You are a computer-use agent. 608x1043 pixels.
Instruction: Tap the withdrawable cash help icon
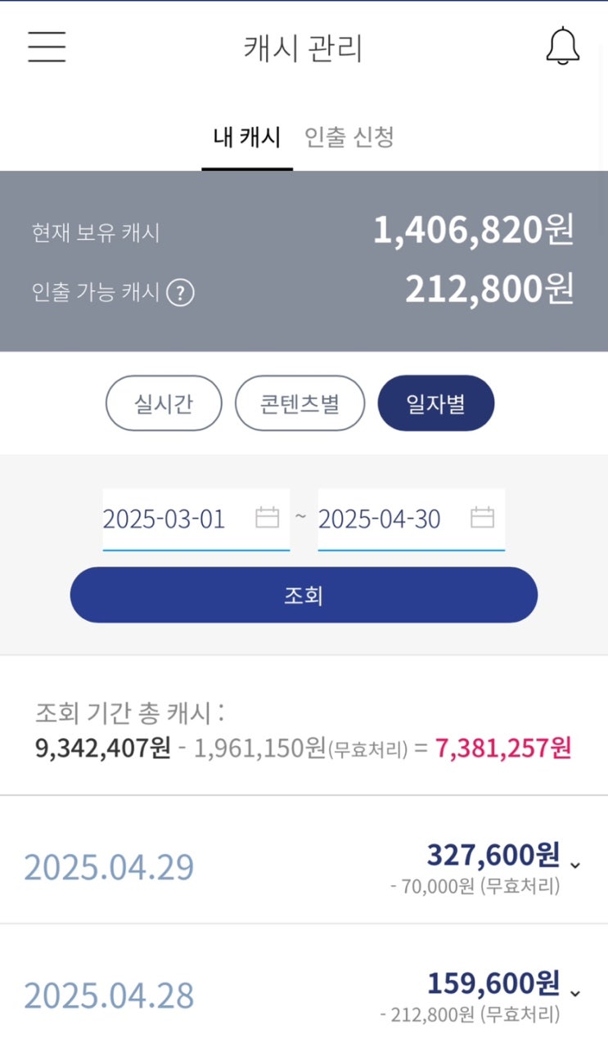click(180, 292)
